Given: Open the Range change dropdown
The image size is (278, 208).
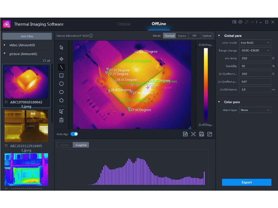Looking at the screenshot, I should tap(255, 50).
